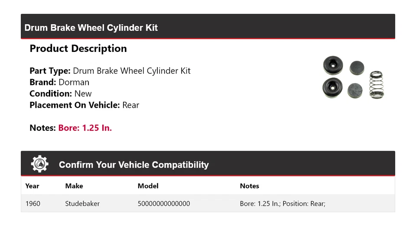Click the coil spring in the product photo
Viewport: 416px width, 226px height.
point(376,84)
